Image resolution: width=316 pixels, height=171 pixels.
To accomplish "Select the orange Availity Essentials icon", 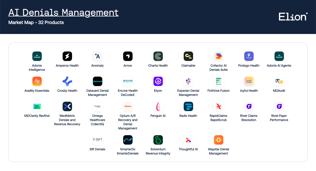I will pos(37,81).
